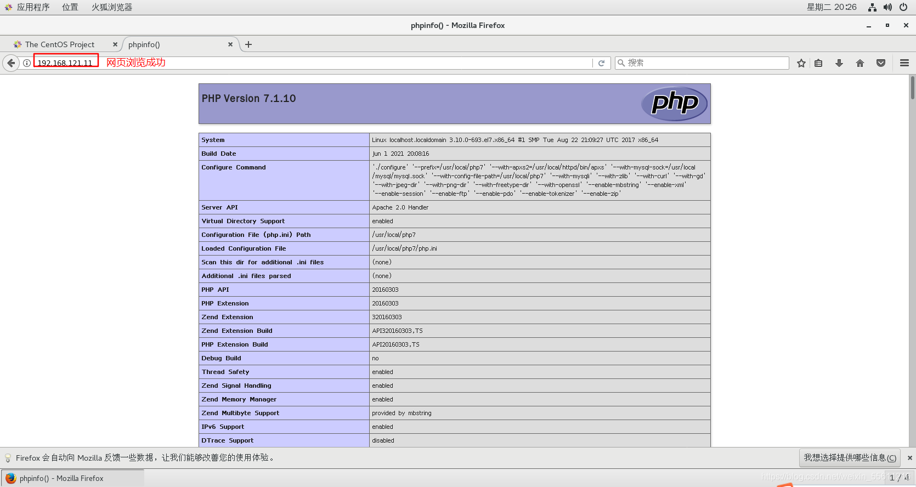The height and width of the screenshot is (487, 916).
Task: Click Loaded Configuration File path /usr/local/php7/php.ini
Action: 405,248
